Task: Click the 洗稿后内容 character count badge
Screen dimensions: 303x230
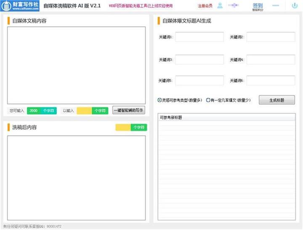Action: coord(131,128)
